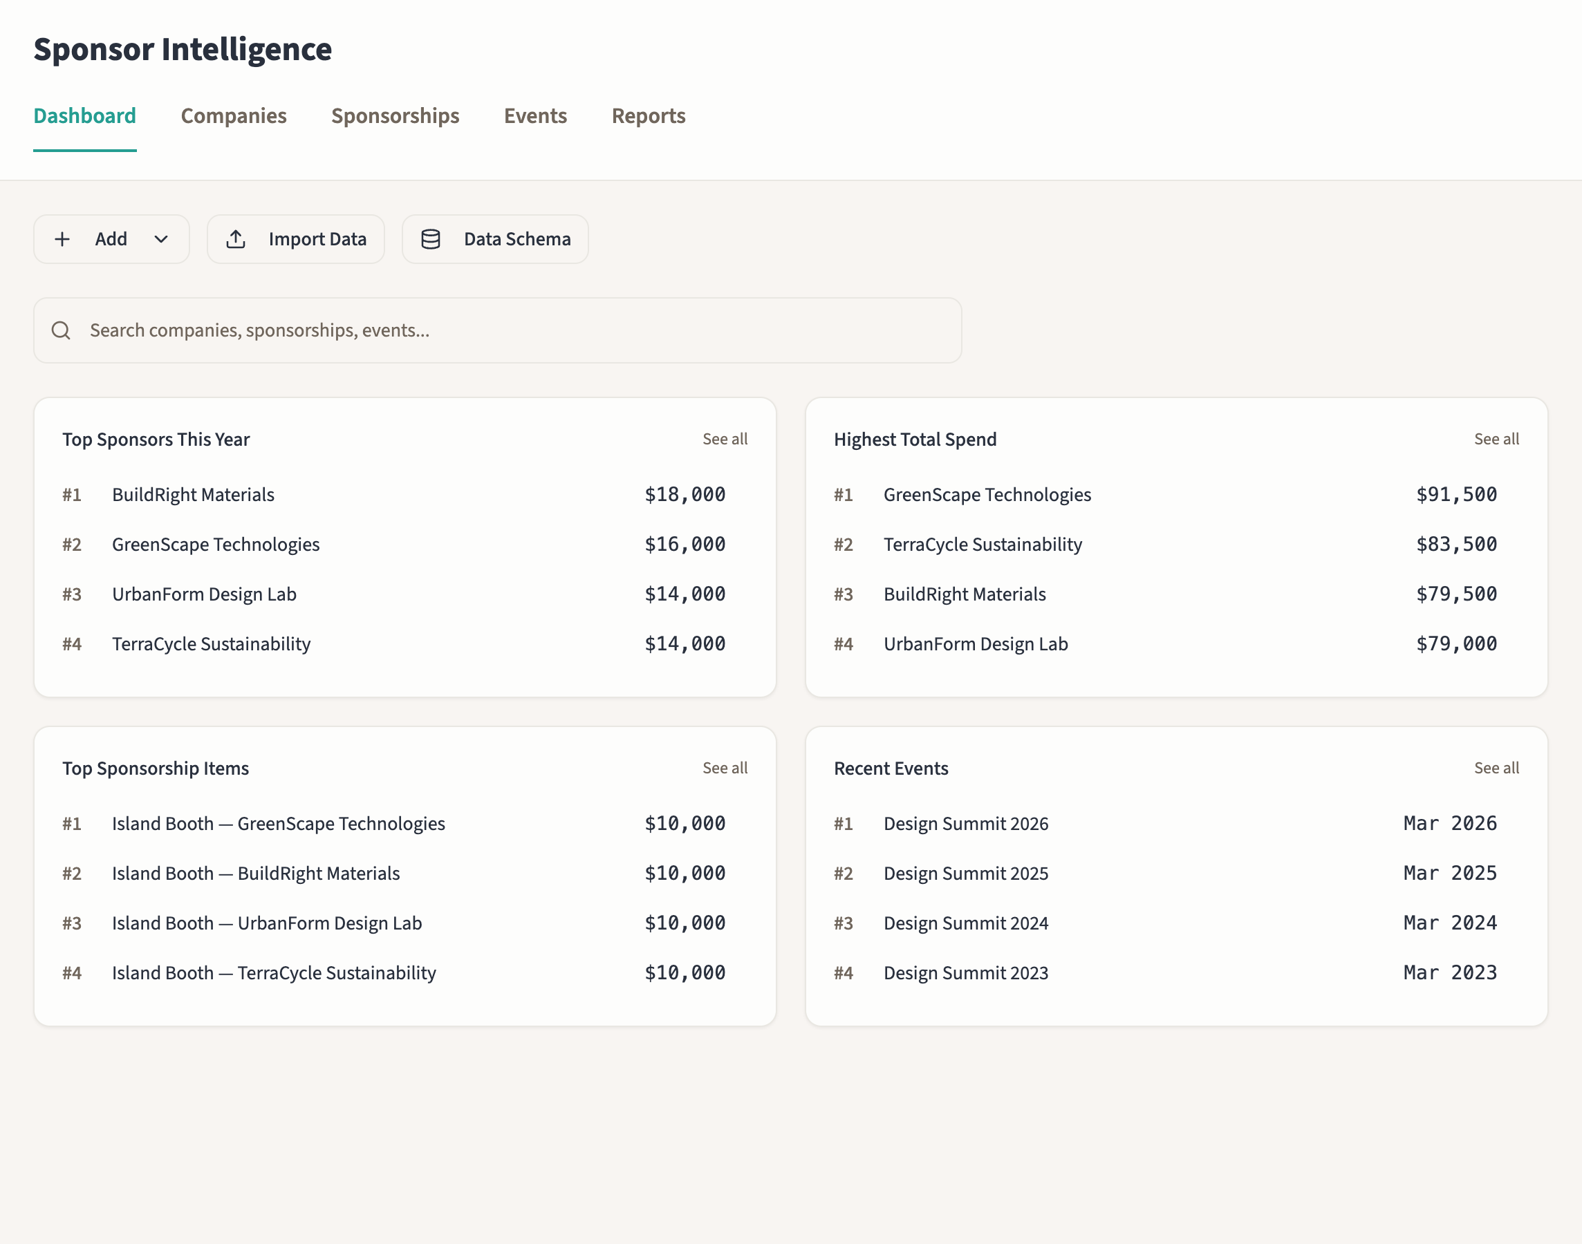This screenshot has height=1244, width=1582.
Task: Select TerraCycle Sustainability in Highest Total Spend
Action: 983,544
